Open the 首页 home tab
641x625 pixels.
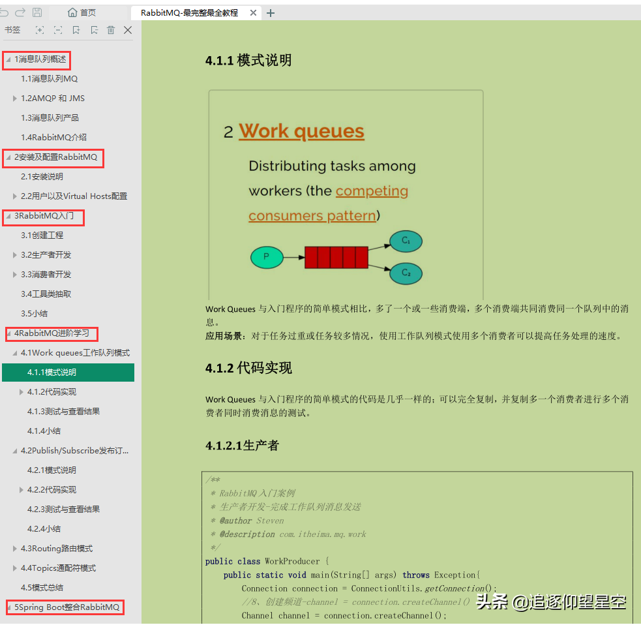click(82, 12)
